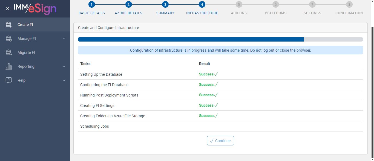The width and height of the screenshot is (374, 161).
Task: Click the SUMMARY step label
Action: pyautogui.click(x=165, y=13)
